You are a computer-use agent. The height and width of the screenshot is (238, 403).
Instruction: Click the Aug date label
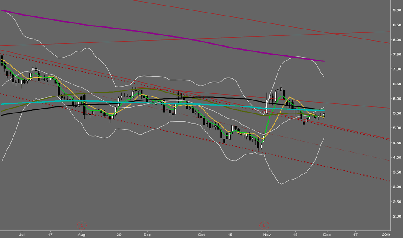[x=81, y=235]
